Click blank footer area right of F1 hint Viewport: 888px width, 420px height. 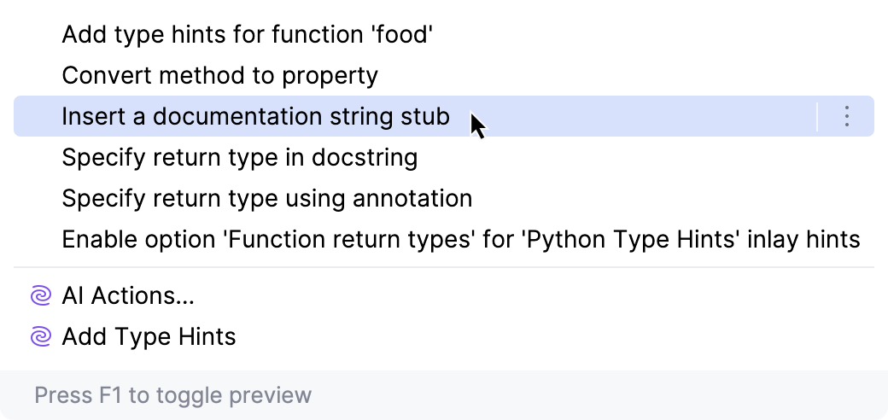click(598, 395)
